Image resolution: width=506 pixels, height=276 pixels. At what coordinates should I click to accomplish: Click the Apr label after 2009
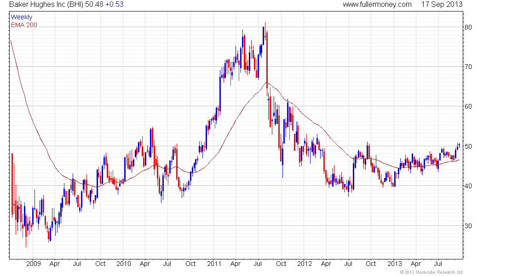pos(55,264)
